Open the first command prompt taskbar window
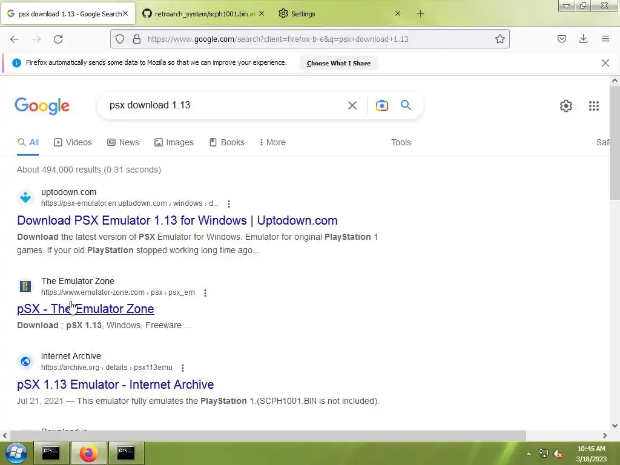 pyautogui.click(x=51, y=453)
